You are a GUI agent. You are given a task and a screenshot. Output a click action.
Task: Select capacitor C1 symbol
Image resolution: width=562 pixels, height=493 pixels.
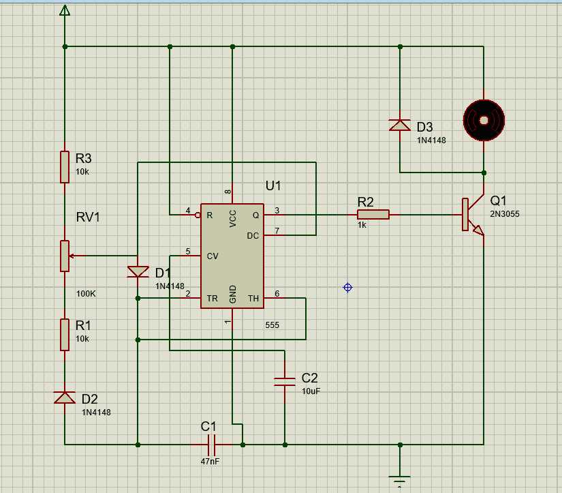(211, 445)
